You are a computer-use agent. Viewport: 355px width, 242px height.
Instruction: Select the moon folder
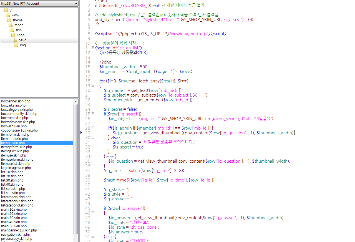pos(19,25)
